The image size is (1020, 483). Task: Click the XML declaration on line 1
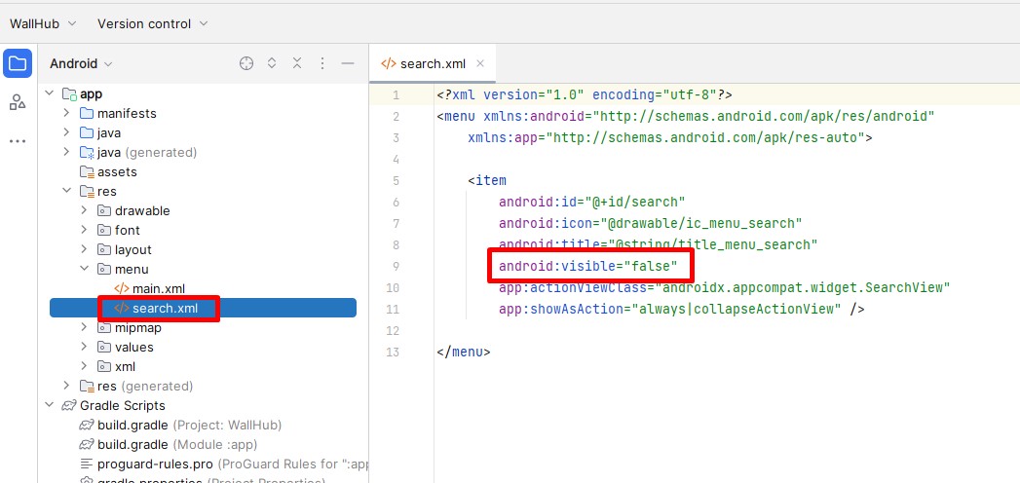coord(585,94)
